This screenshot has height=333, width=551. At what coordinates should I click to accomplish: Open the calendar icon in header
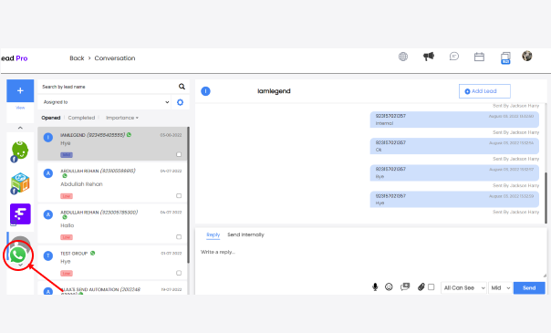coord(479,57)
